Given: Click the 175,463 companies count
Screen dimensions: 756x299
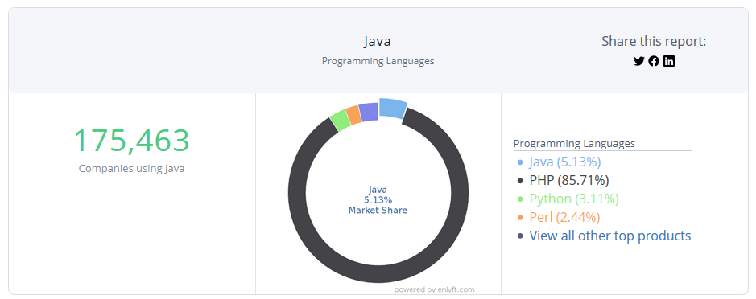Looking at the screenshot, I should (x=131, y=141).
